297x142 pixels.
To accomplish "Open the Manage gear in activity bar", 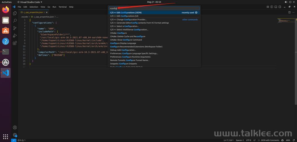I will [x=15, y=135].
